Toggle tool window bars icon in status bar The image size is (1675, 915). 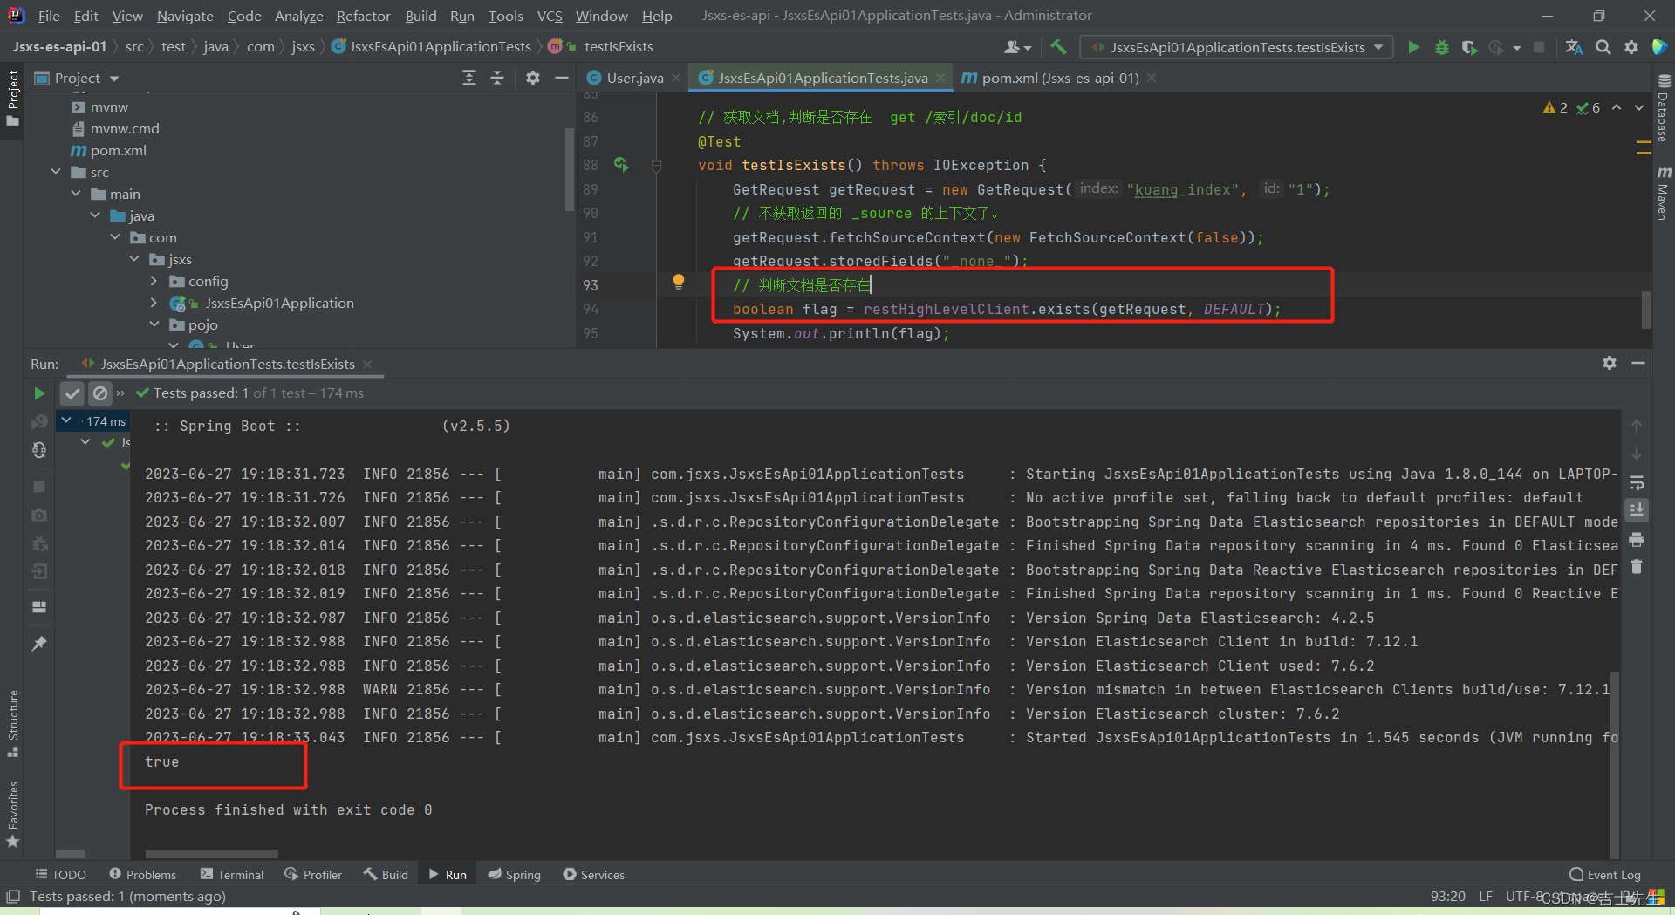coord(13,897)
